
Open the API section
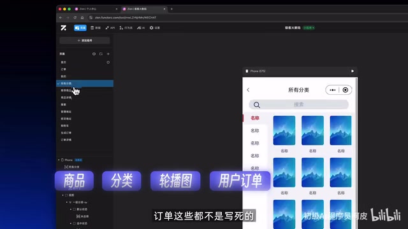point(110,28)
